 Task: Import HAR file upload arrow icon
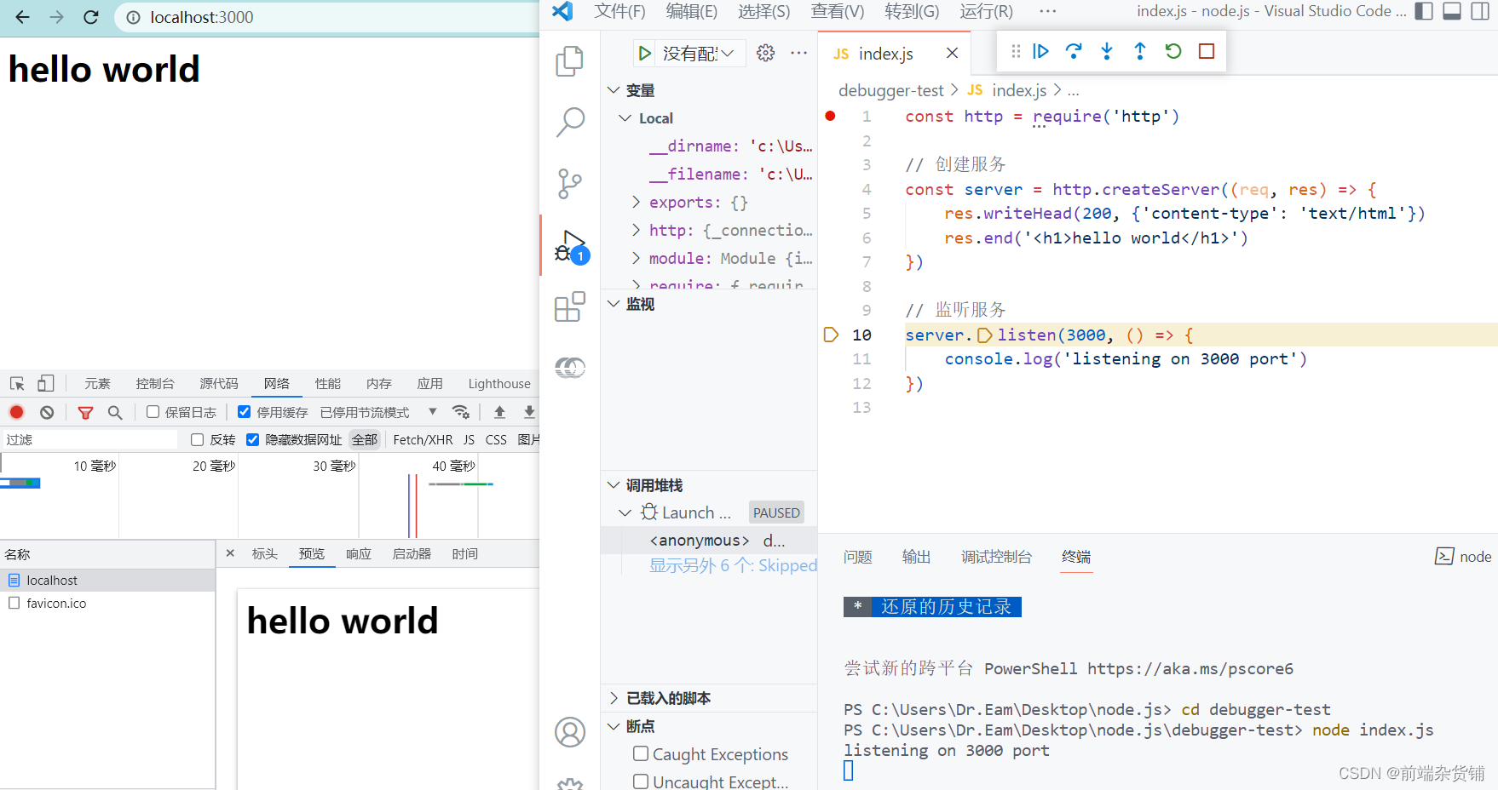[499, 412]
